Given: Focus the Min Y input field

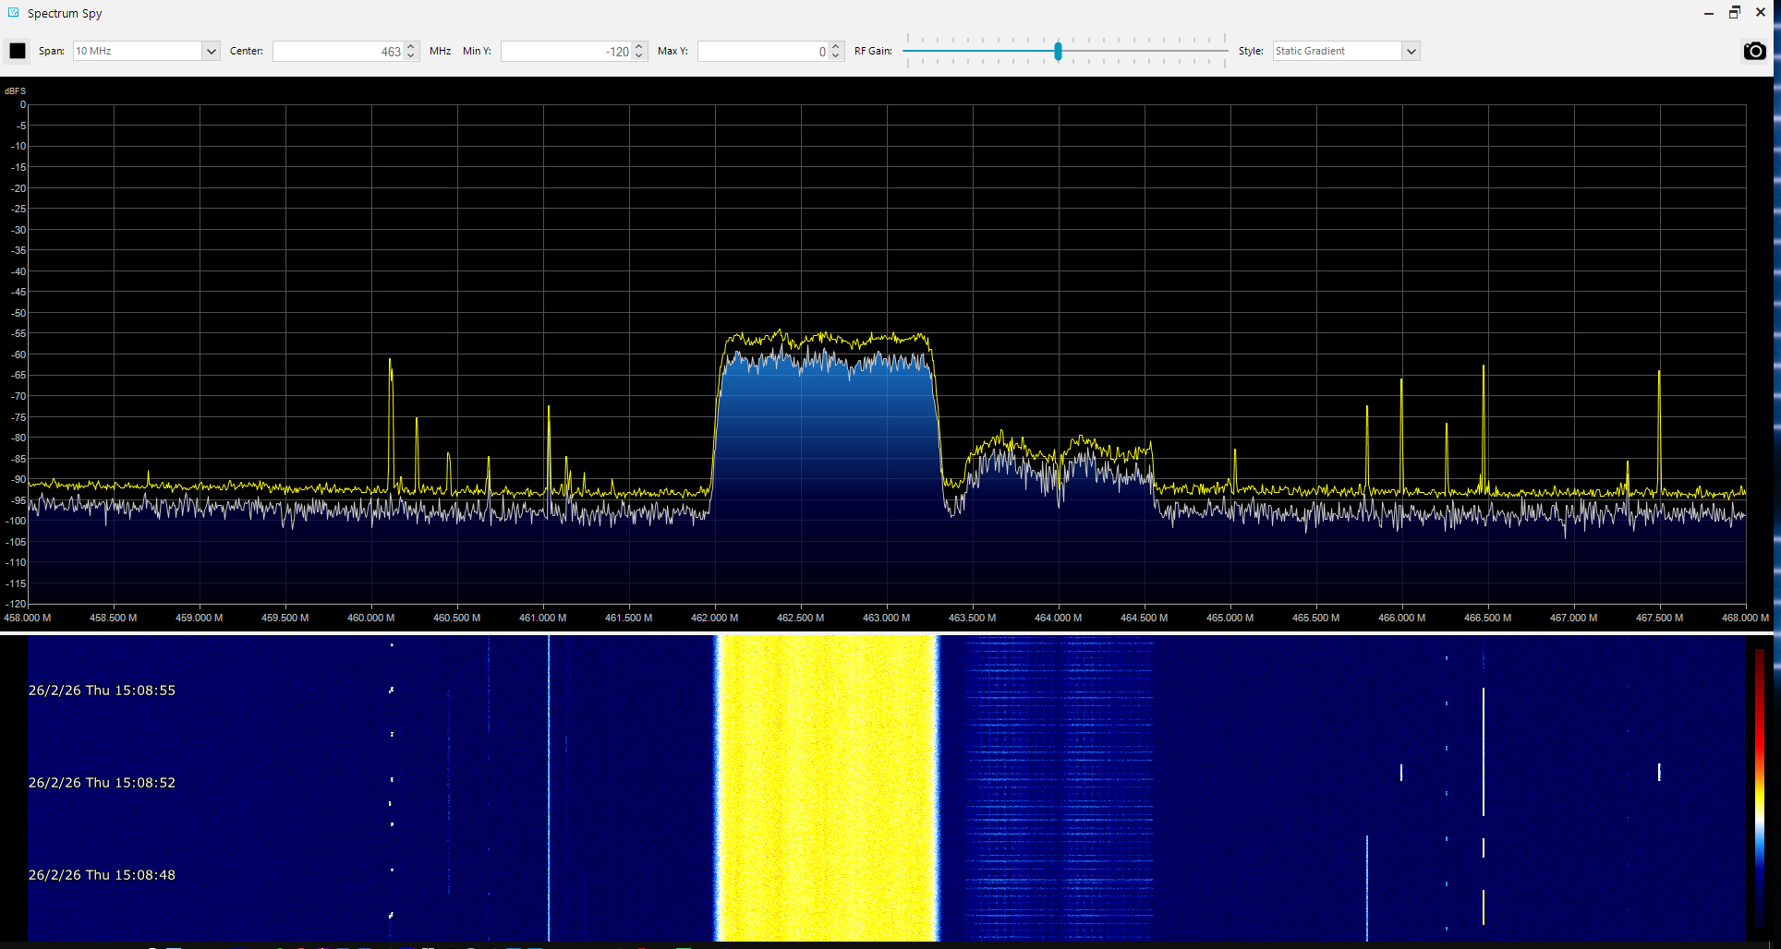Looking at the screenshot, I should [565, 51].
